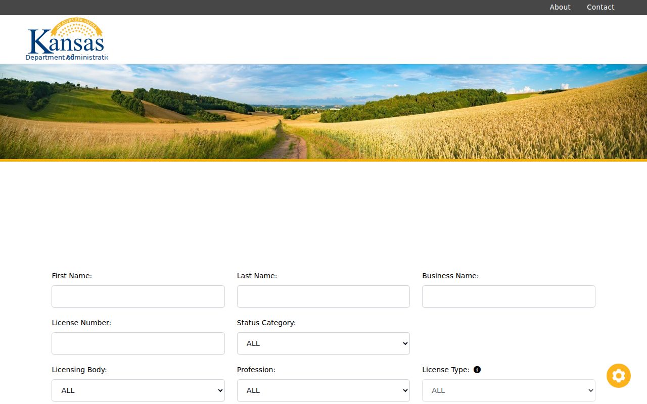Click the Kansas Department of Administration logo
The image size is (647, 404).
(x=66, y=39)
